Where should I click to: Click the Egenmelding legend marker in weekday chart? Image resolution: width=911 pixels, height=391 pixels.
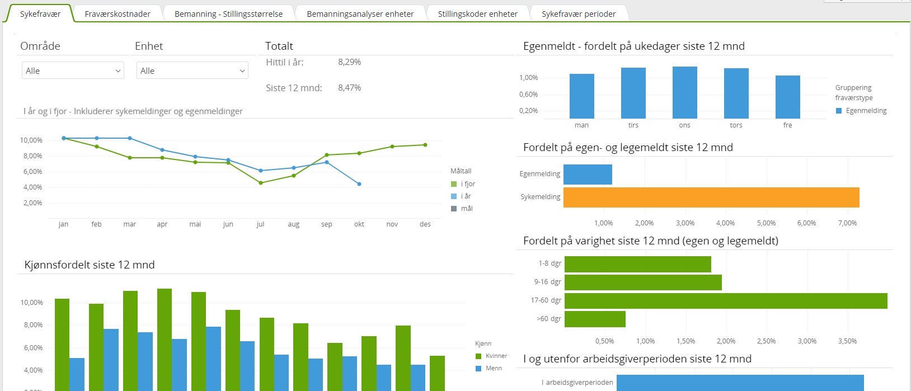(839, 111)
